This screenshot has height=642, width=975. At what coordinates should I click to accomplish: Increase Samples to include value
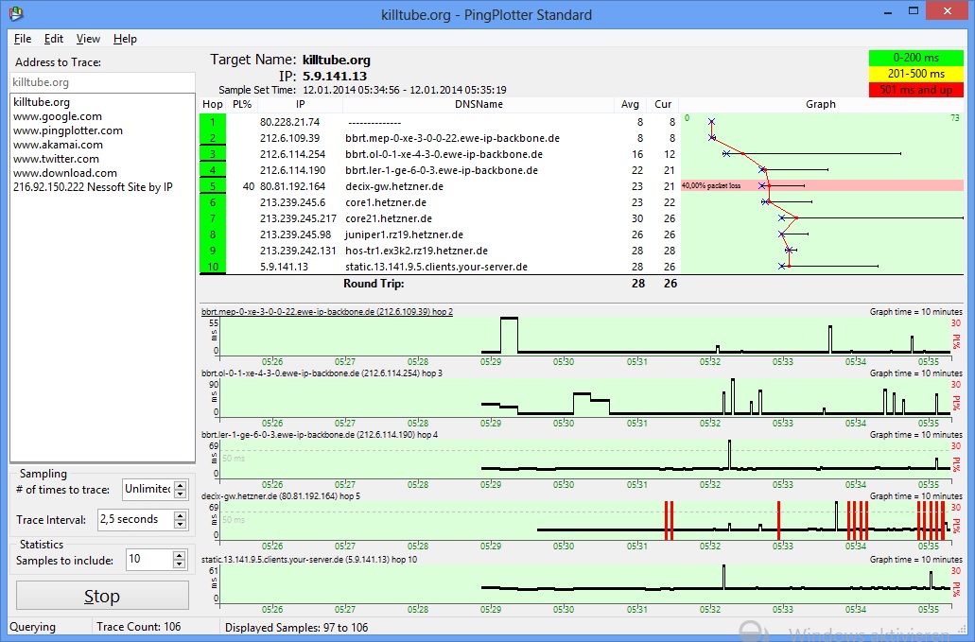[x=179, y=556]
